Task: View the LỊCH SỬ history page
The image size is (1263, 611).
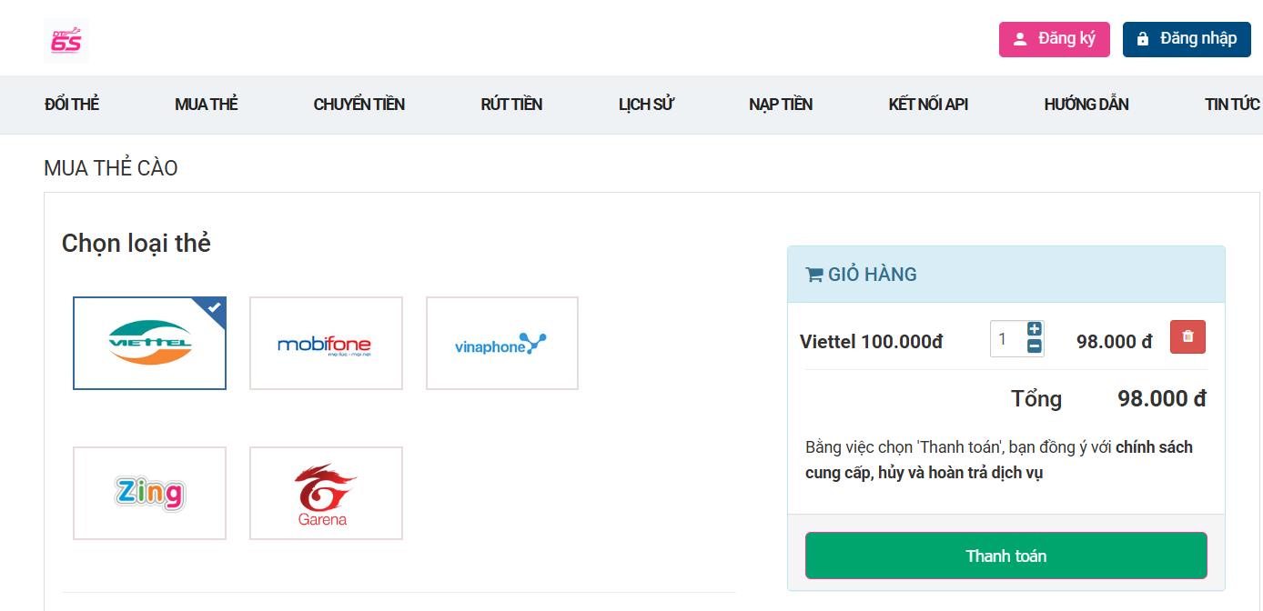Action: [646, 105]
